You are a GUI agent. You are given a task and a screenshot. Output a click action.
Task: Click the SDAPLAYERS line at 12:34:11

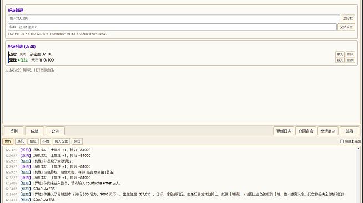[x=30, y=200]
